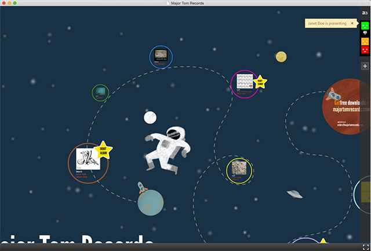371x251 pixels.
Task: Click the hand-drawn album cover in orange frame
Action: 88,159
